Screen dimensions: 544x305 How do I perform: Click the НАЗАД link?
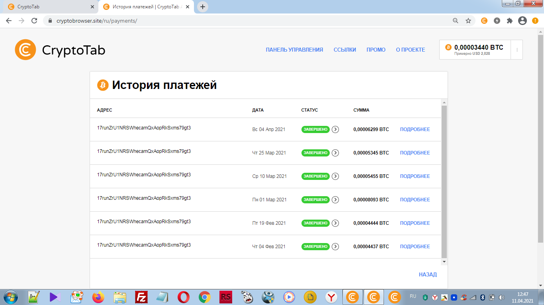(428, 274)
